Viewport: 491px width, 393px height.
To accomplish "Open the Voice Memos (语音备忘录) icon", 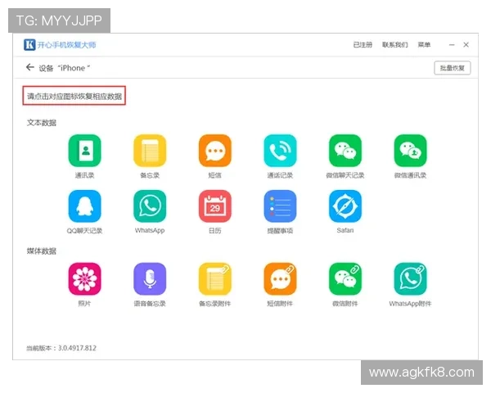I will pos(150,278).
